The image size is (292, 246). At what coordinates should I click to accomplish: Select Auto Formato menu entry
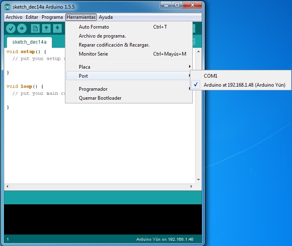tap(129, 27)
